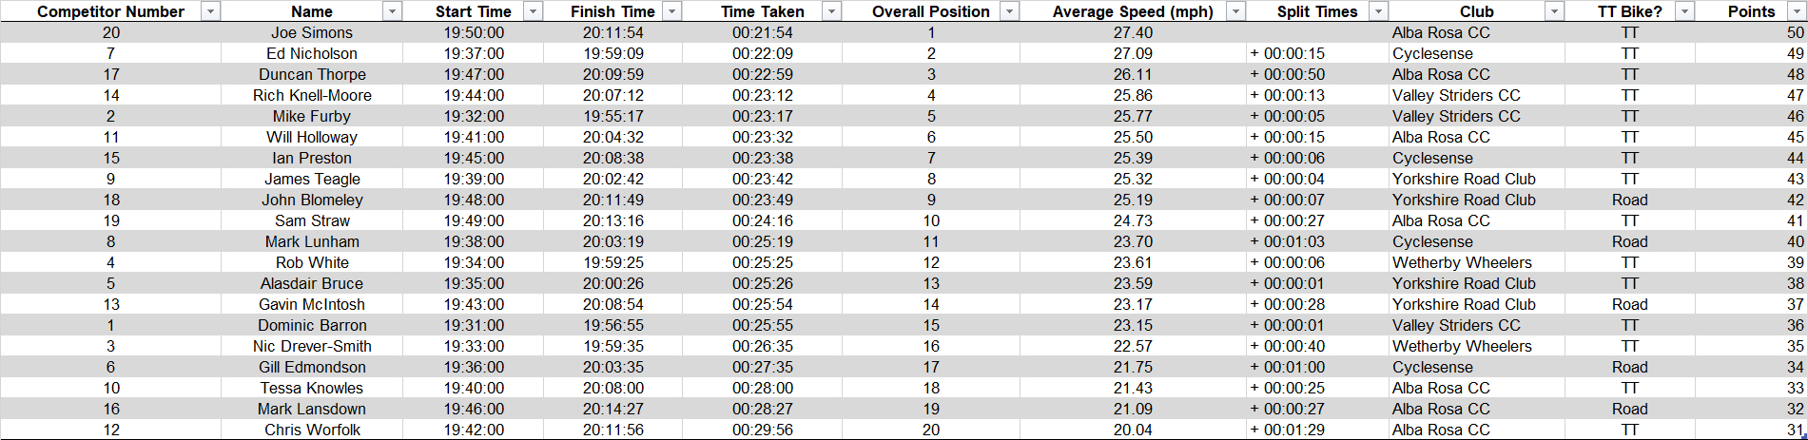Expand the Start Time filter arrow

[x=534, y=11]
